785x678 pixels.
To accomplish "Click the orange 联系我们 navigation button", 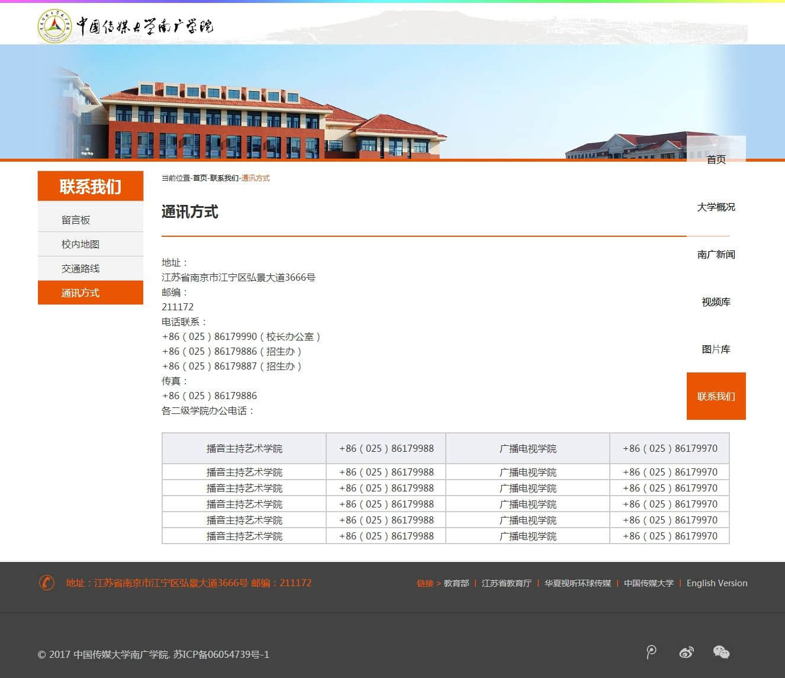I will pyautogui.click(x=716, y=396).
